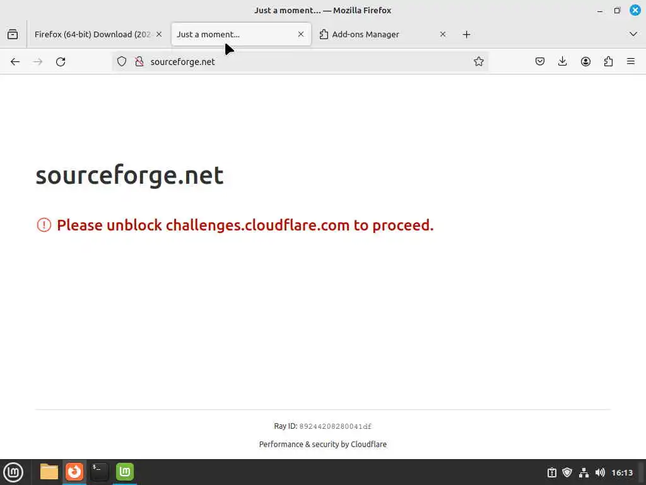Open the Extensions puzzle icon
This screenshot has height=485, width=646.
(608, 61)
